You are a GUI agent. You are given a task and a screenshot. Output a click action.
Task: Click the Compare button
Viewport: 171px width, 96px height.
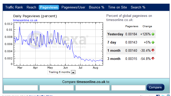155,87
